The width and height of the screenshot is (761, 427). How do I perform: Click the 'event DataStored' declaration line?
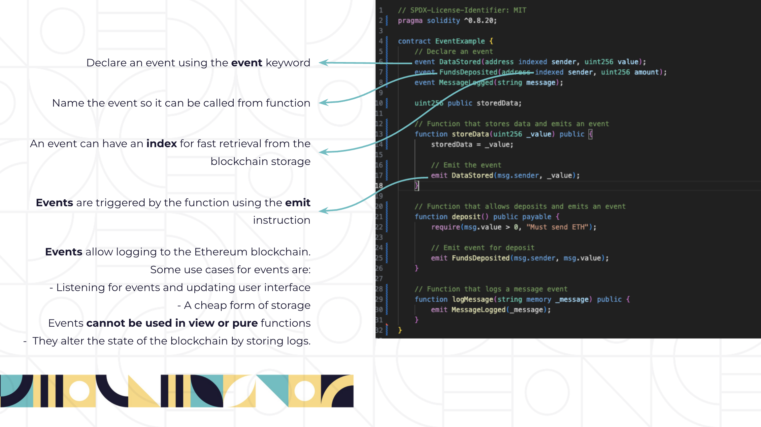530,62
